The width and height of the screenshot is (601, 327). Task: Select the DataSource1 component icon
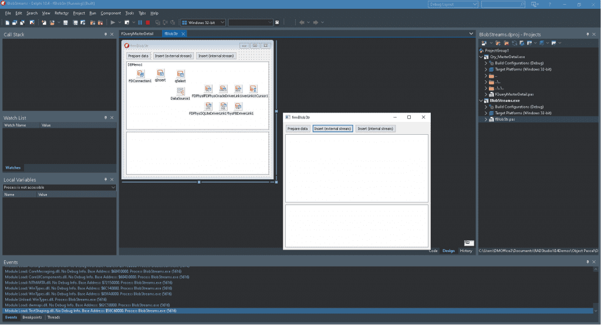[x=180, y=91]
